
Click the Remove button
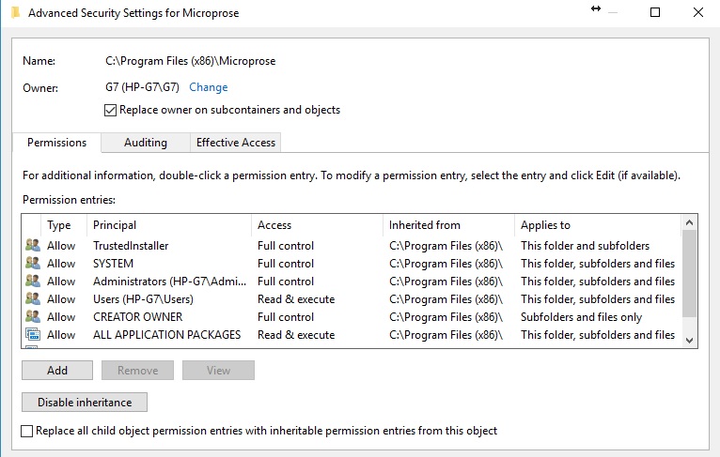[138, 371]
